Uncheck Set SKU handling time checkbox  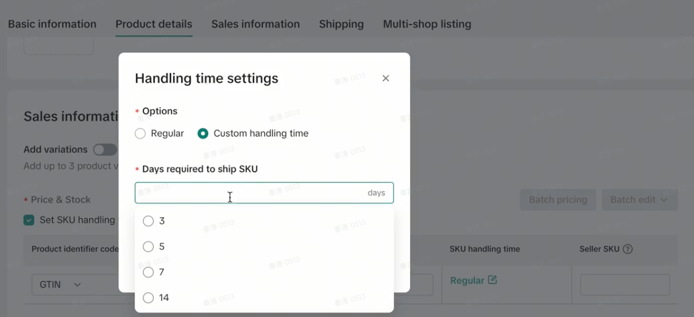29,220
